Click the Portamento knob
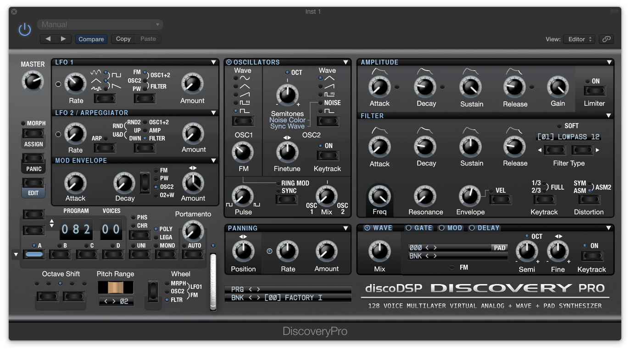Screen dimensions: 630x351 (193, 231)
